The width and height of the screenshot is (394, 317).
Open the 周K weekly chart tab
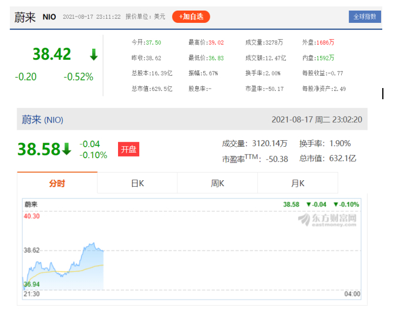pyautogui.click(x=217, y=183)
